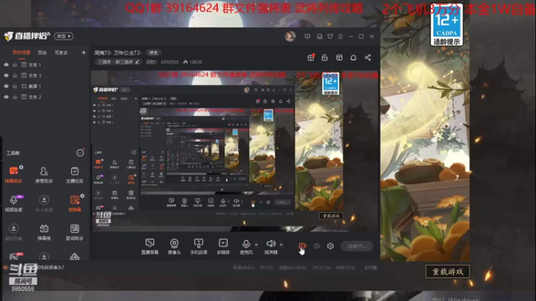Download the 虚拟形象 virtual avatar tool
Screen dimensions: 536x301
13,231
